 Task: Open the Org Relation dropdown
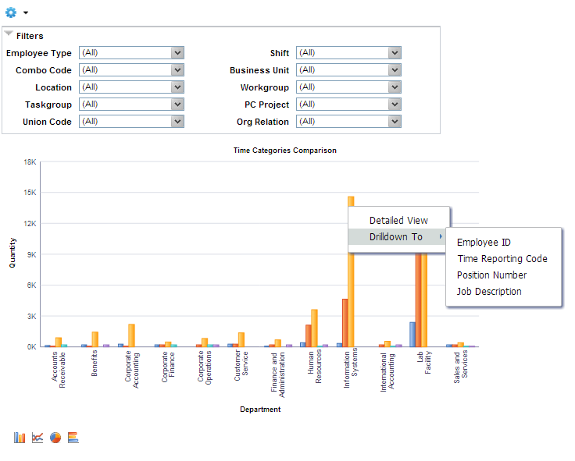395,122
